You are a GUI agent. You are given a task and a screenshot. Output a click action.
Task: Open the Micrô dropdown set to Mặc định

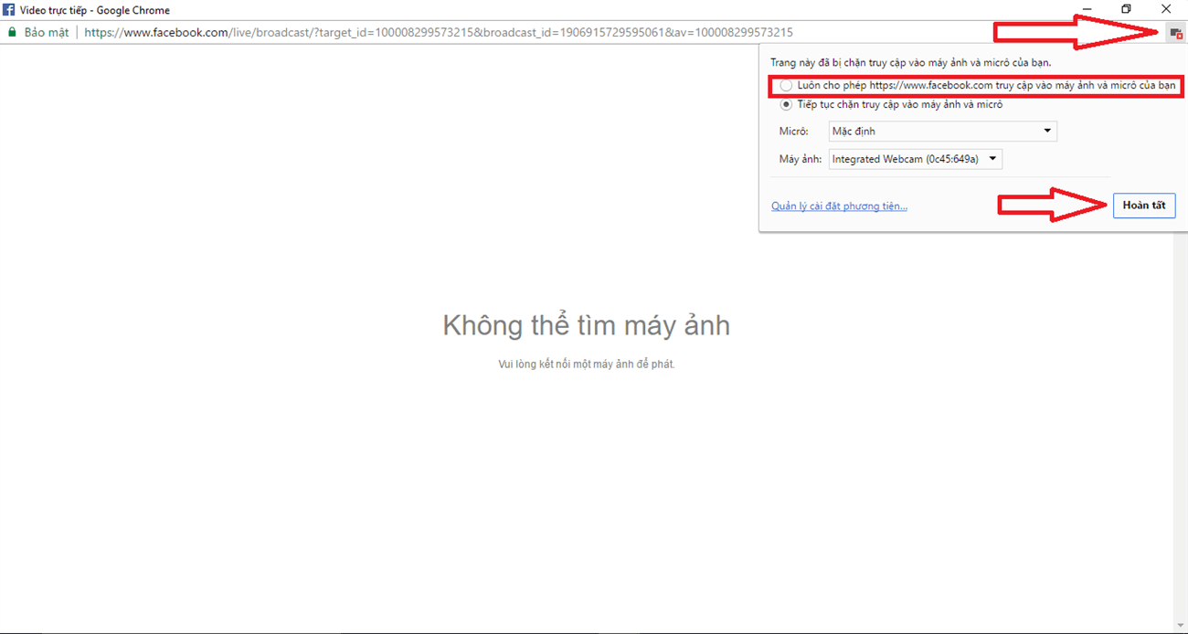[942, 132]
